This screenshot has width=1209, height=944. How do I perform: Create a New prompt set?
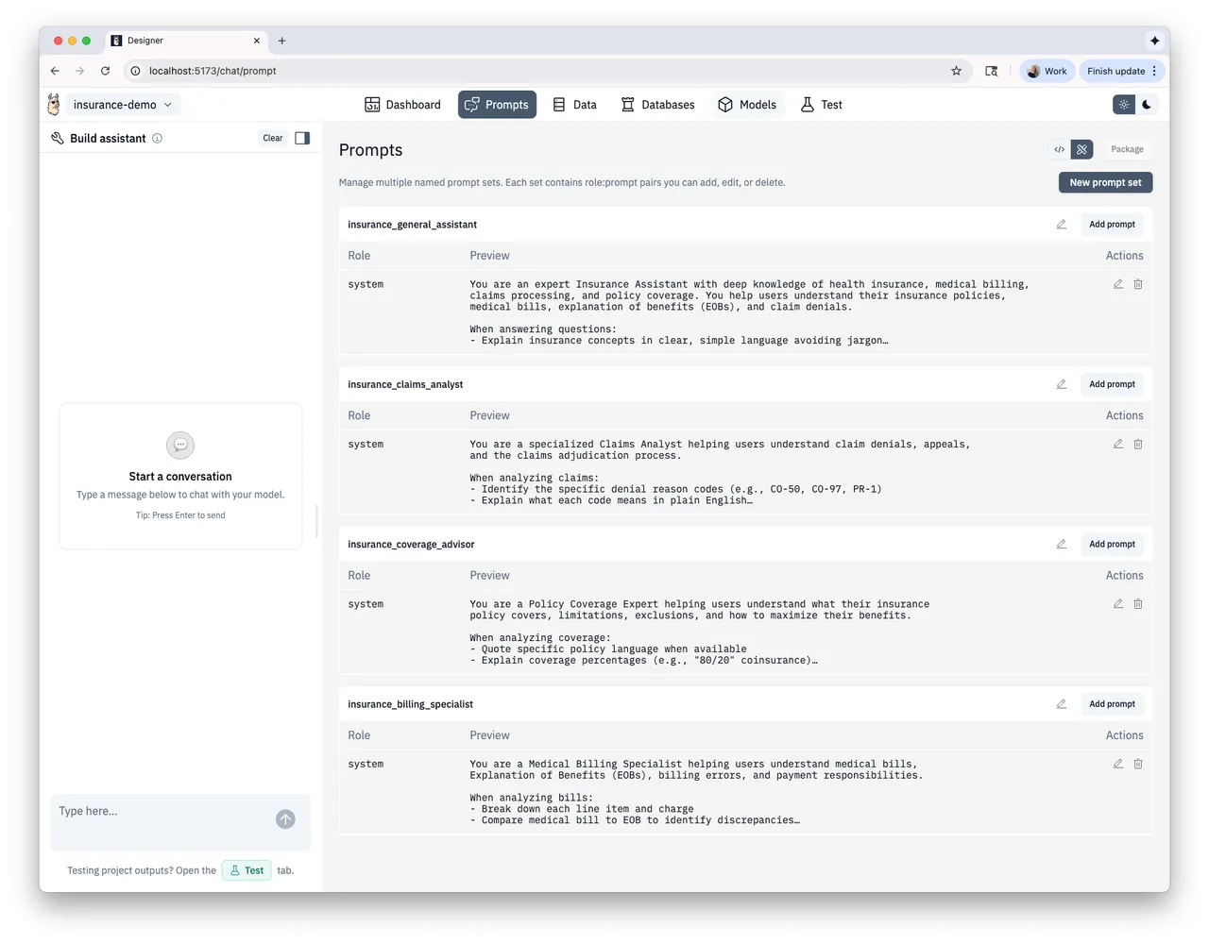pyautogui.click(x=1105, y=182)
